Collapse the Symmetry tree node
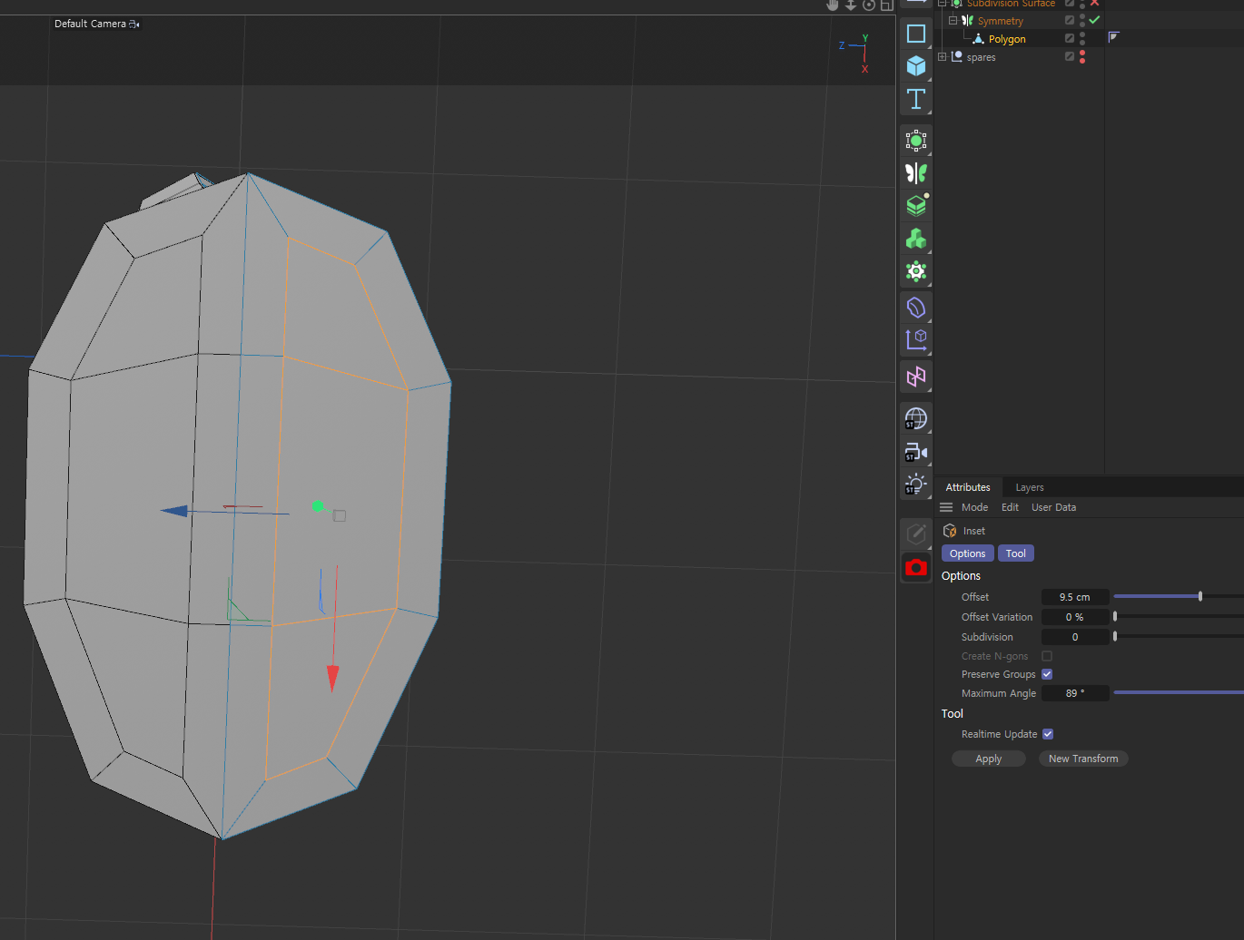This screenshot has width=1244, height=940. click(953, 20)
